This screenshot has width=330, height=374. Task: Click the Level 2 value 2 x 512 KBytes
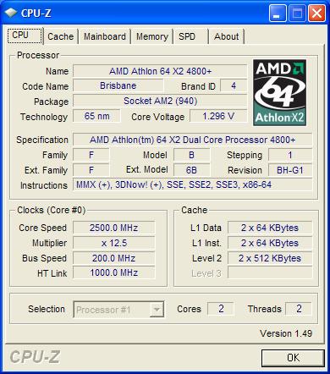[270, 258]
